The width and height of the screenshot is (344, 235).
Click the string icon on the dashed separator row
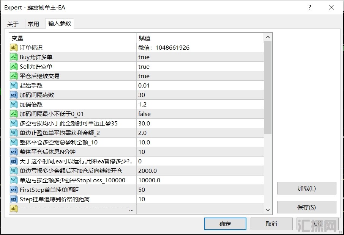[13, 208]
